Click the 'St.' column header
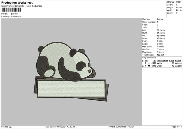Viewport: 183px width, 129px height. [x=155, y=61]
